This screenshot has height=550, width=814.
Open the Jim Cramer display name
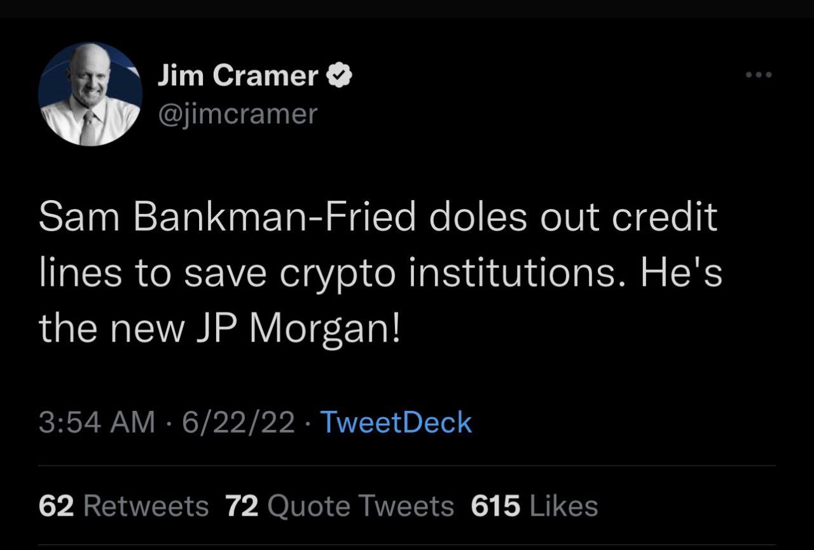[237, 77]
